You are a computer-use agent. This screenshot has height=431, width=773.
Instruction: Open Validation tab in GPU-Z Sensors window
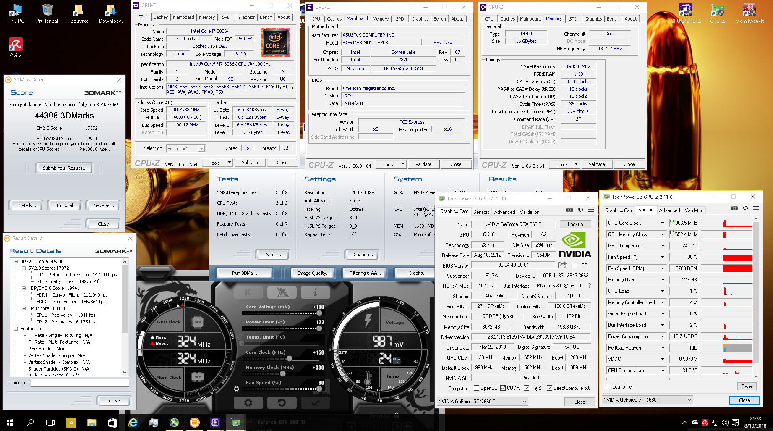695,210
